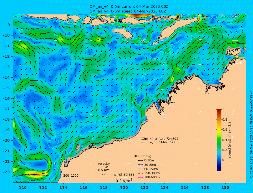Click the colorbar tick label '0.6'

225,129
